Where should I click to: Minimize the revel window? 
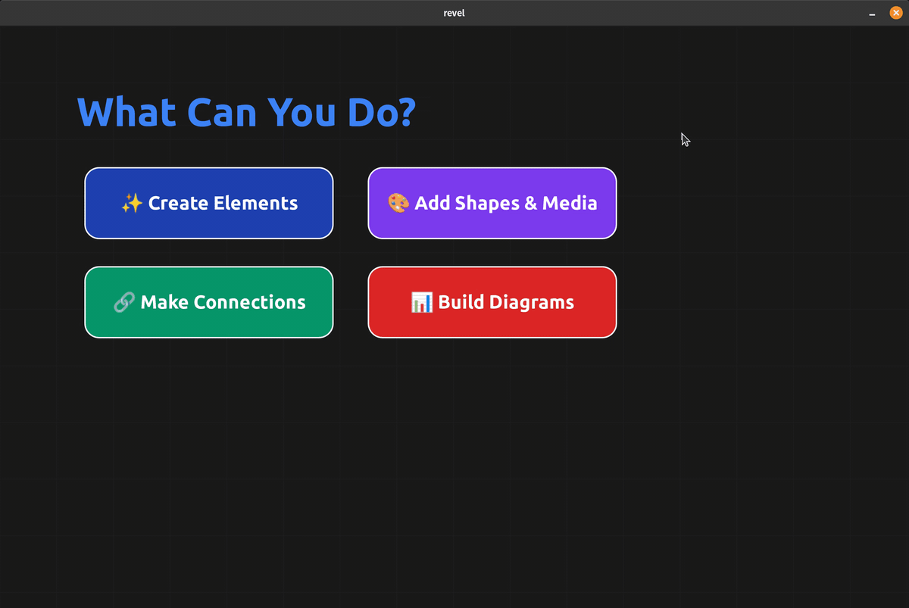pos(872,14)
